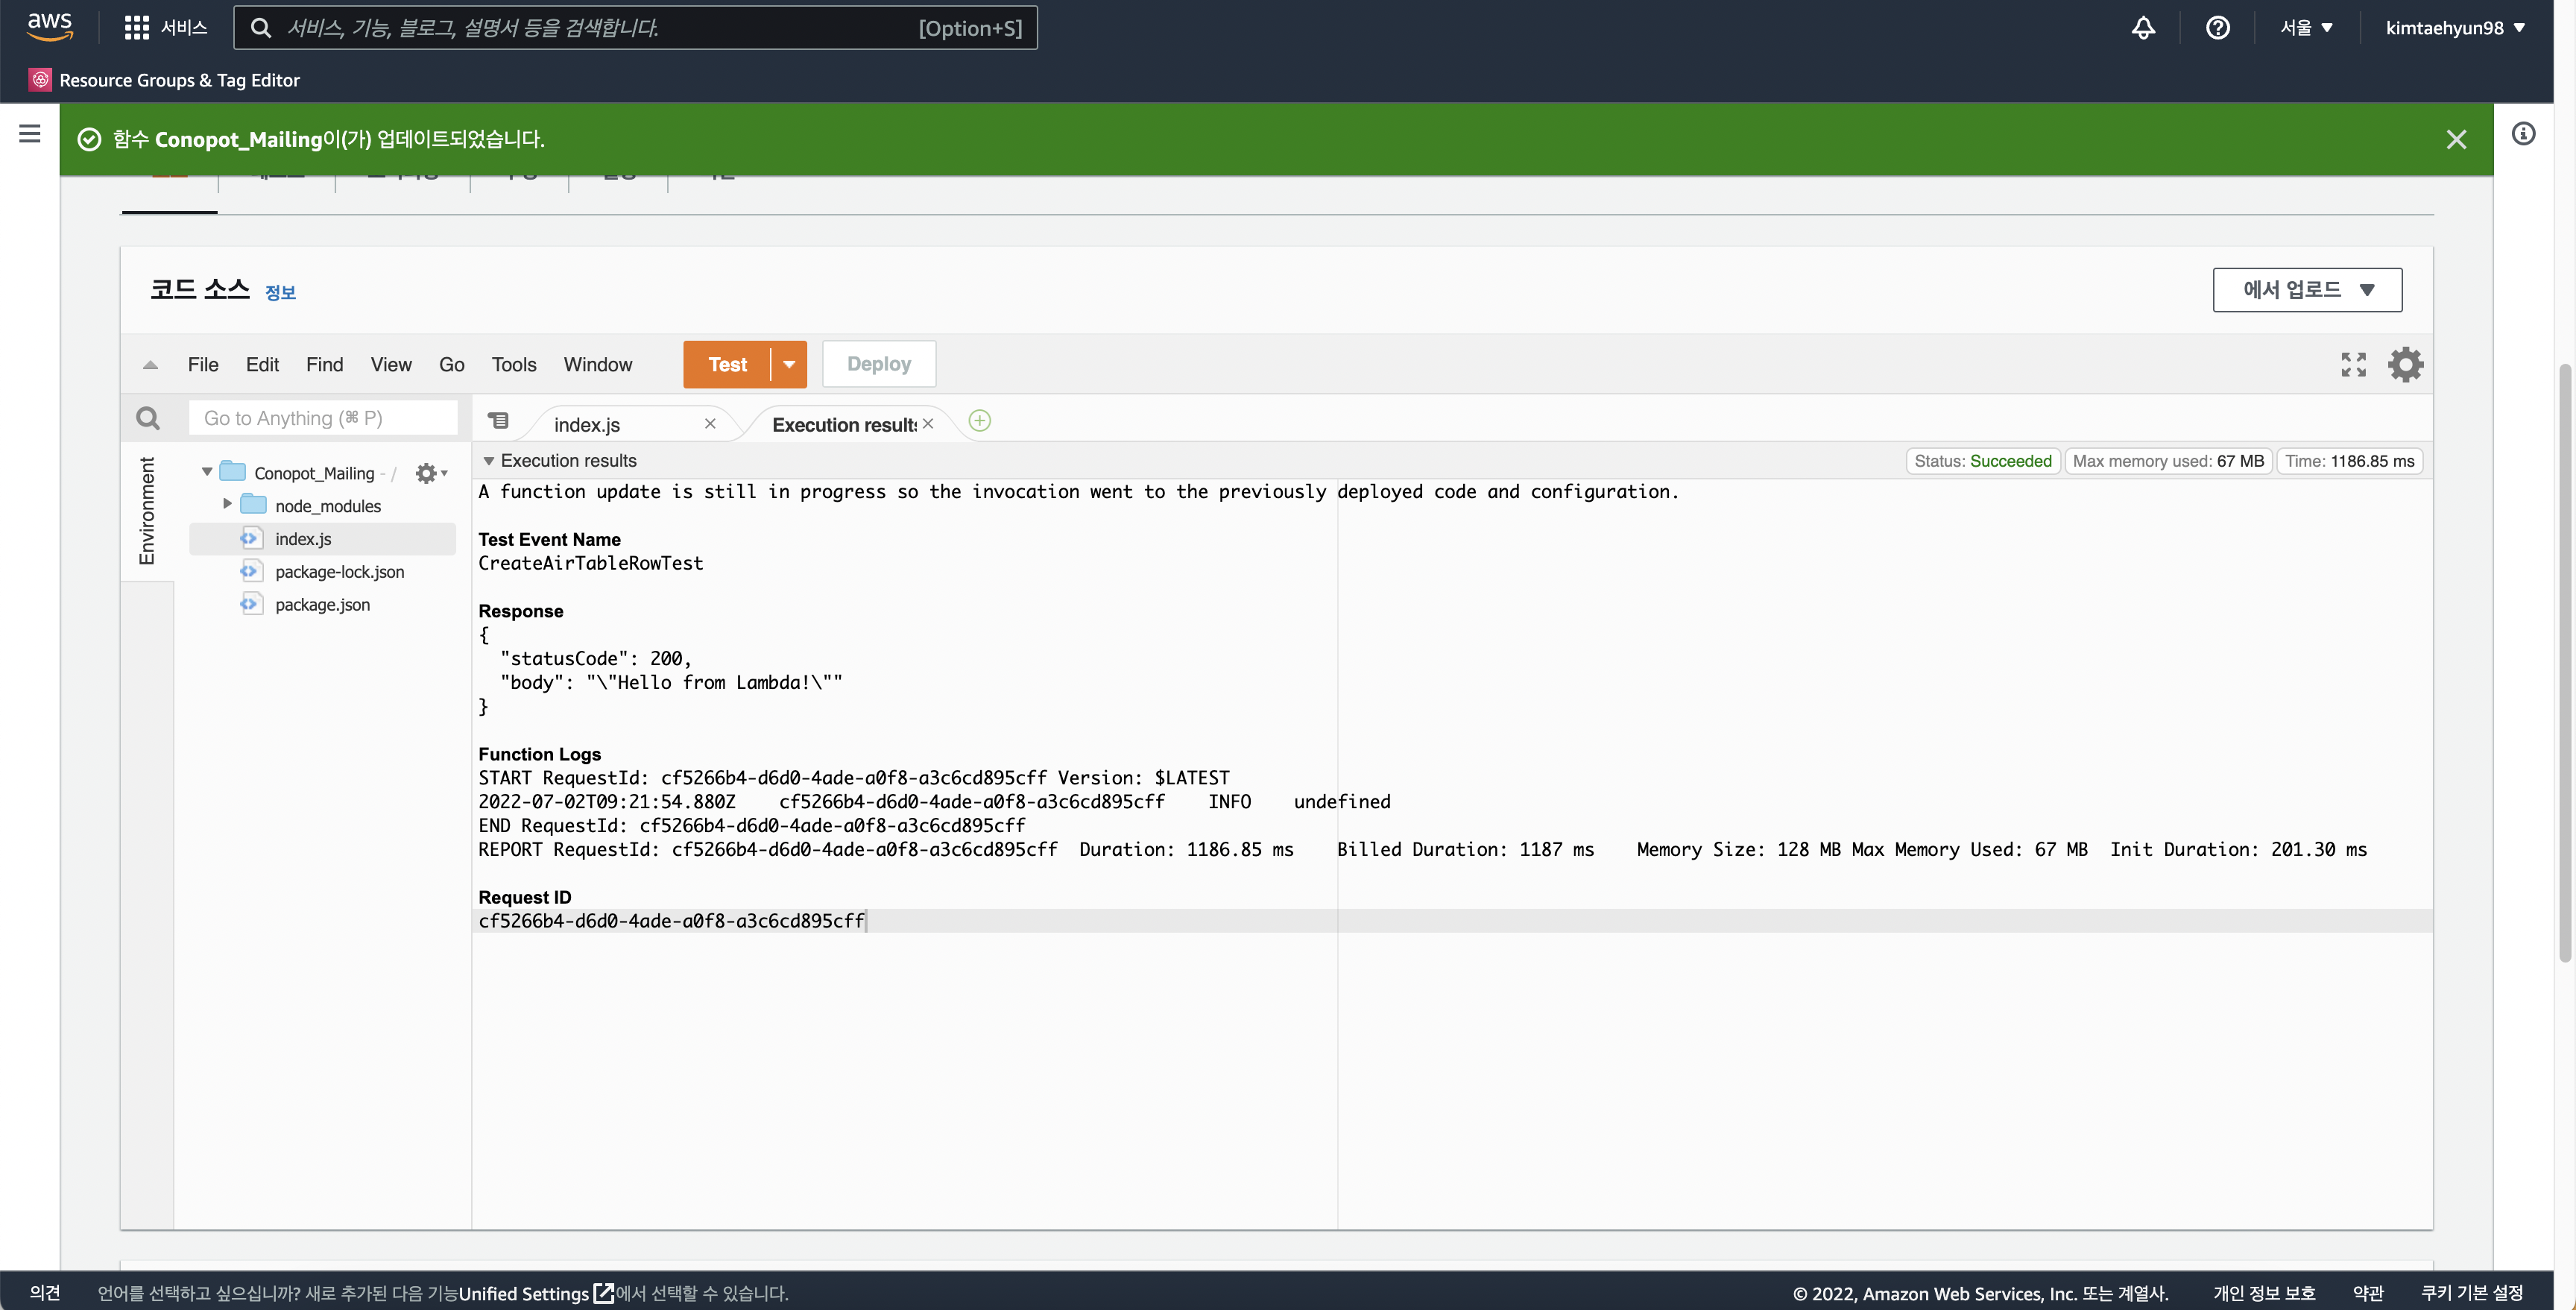Open the hamburger side navigation menu
This screenshot has height=1310, width=2576.
pyautogui.click(x=30, y=133)
